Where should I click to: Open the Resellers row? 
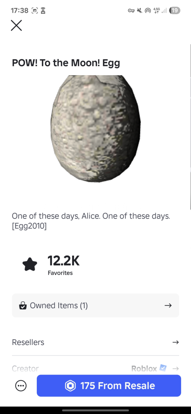click(x=95, y=342)
